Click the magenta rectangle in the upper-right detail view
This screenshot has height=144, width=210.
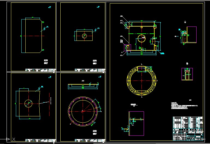tap(191, 35)
